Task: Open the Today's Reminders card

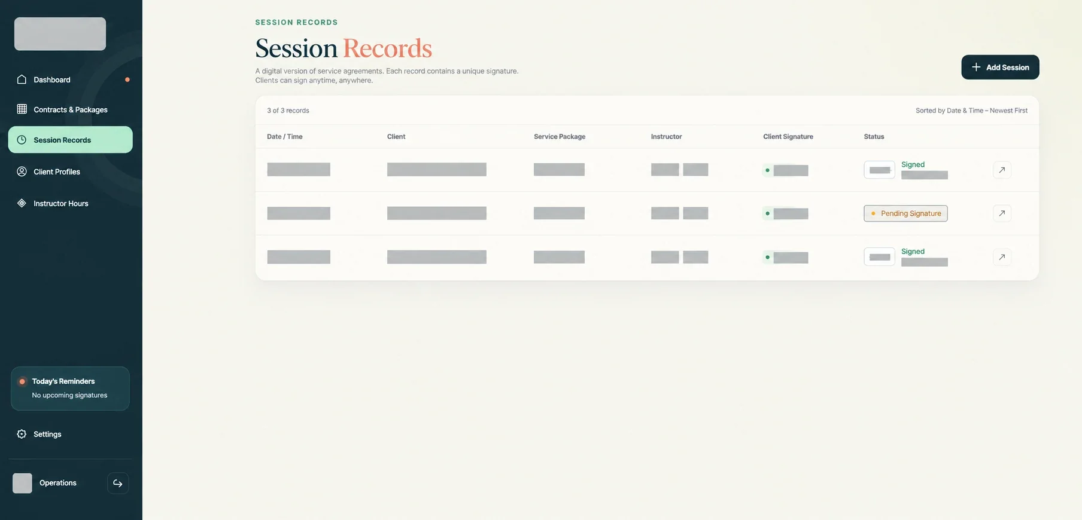Action: click(70, 389)
